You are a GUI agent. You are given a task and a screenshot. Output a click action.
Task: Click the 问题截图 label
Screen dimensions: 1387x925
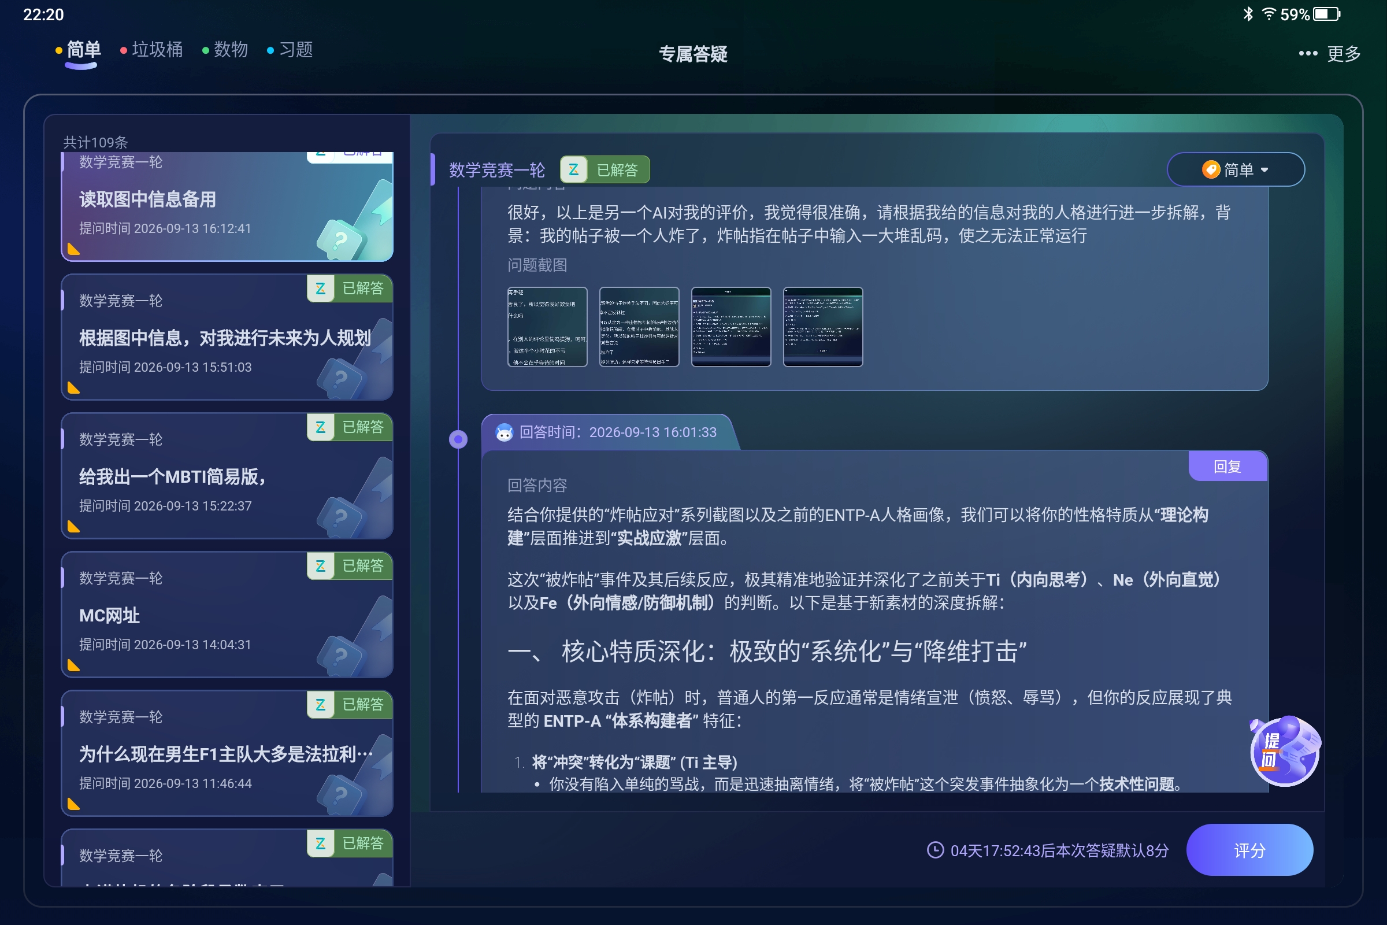pyautogui.click(x=537, y=265)
